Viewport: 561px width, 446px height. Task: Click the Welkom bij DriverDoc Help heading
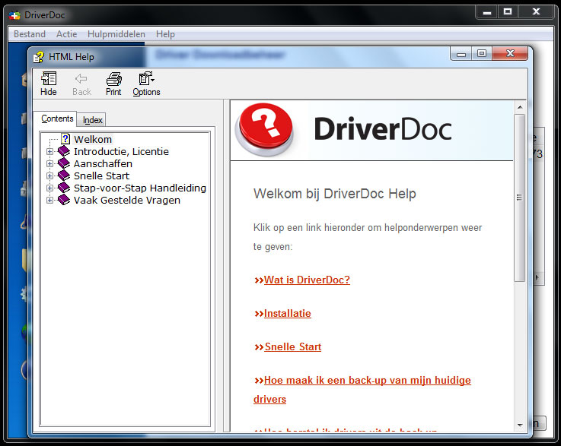coord(335,194)
